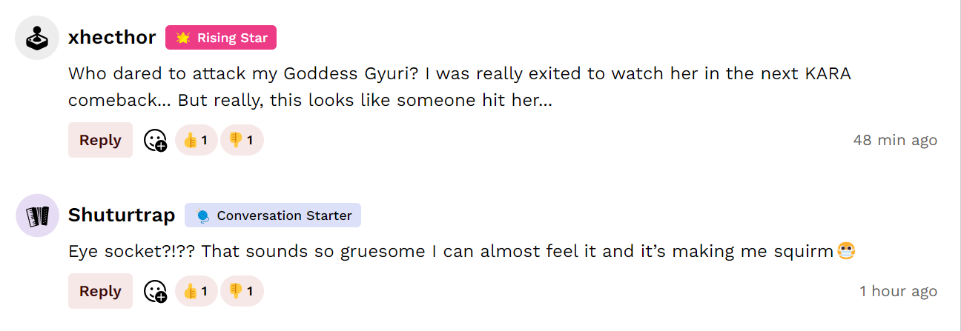Click the yarn icon in the Conversation Starter badge
Screen dimensions: 961x331
click(x=202, y=215)
